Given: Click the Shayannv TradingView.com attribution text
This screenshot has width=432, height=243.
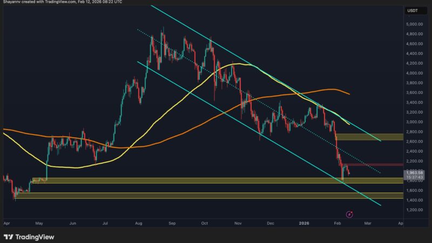Looking at the screenshot, I should point(63,2).
